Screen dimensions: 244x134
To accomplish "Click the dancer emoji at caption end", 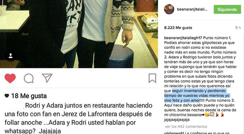I will click(222, 115).
